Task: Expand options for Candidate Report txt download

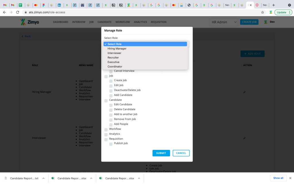Action: [43, 178]
